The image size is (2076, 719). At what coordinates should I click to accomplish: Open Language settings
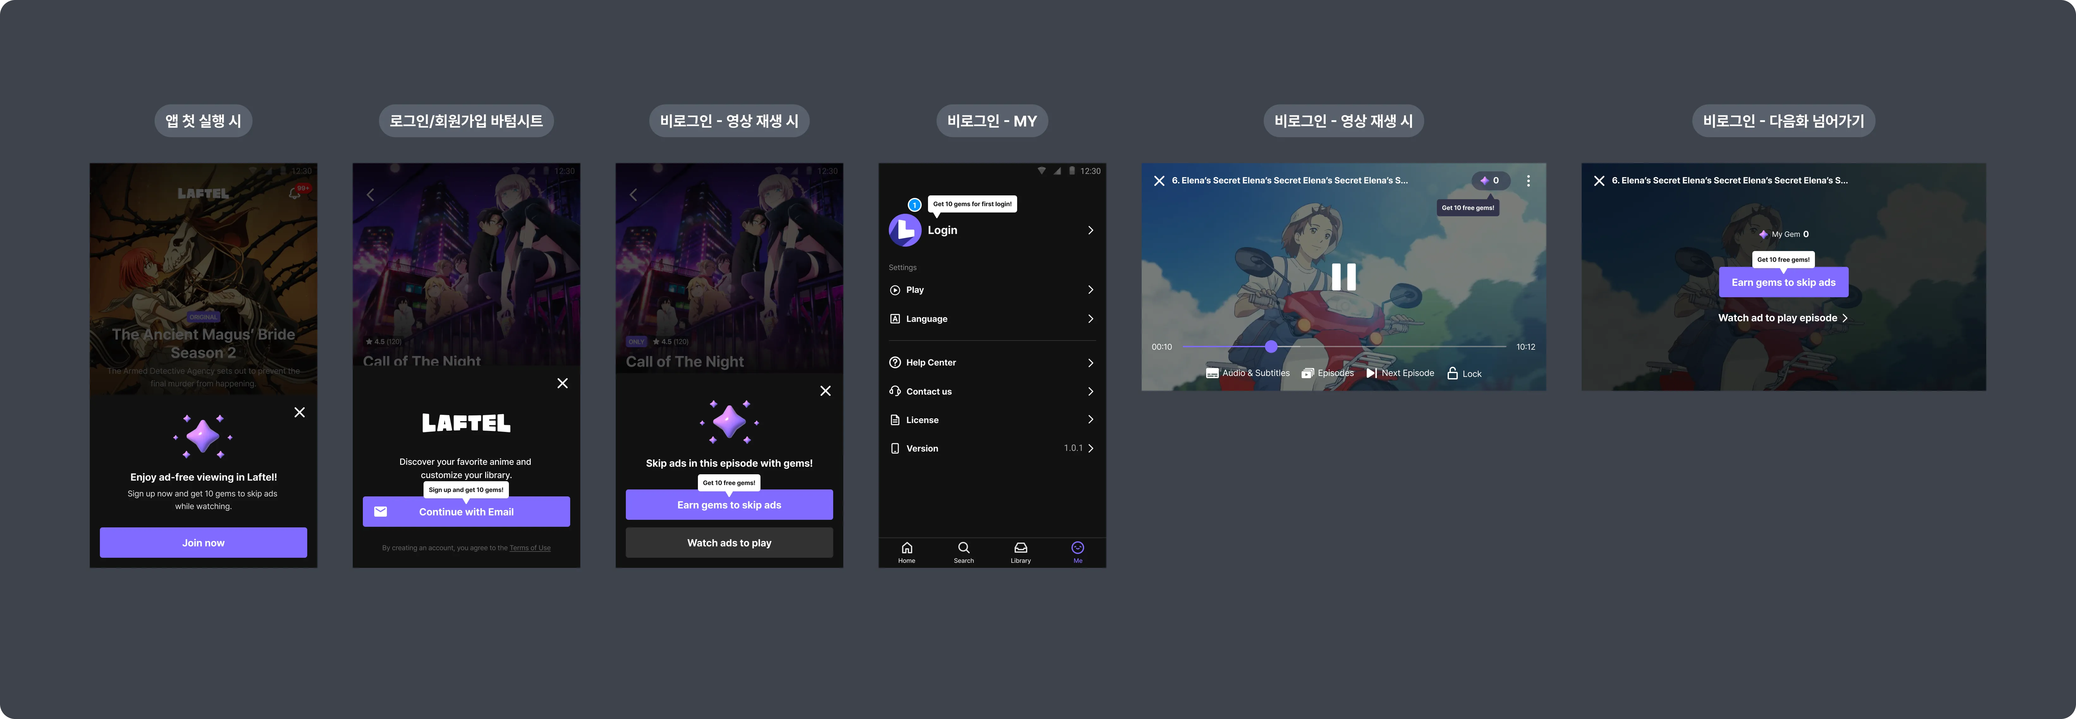[992, 319]
